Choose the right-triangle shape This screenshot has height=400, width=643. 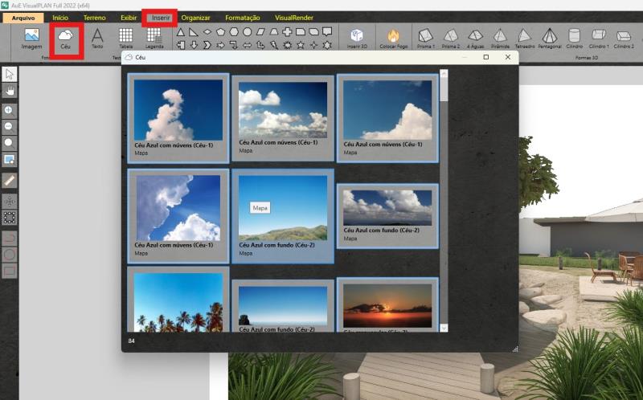coord(194,32)
